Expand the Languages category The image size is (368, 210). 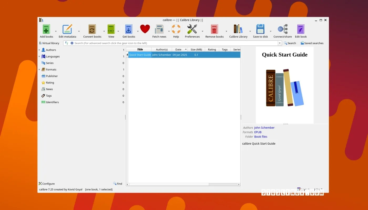point(39,56)
